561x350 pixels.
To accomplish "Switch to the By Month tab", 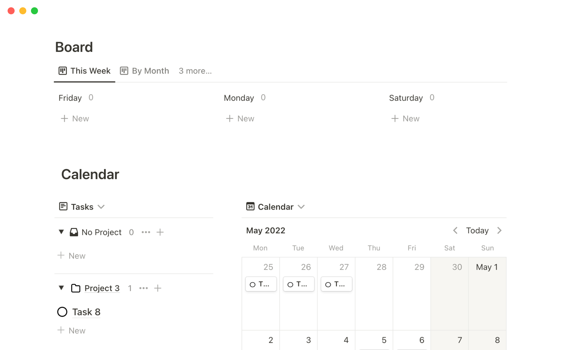I will click(145, 71).
